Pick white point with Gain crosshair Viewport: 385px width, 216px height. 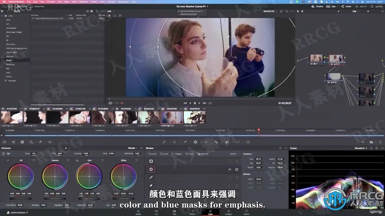coord(77,160)
